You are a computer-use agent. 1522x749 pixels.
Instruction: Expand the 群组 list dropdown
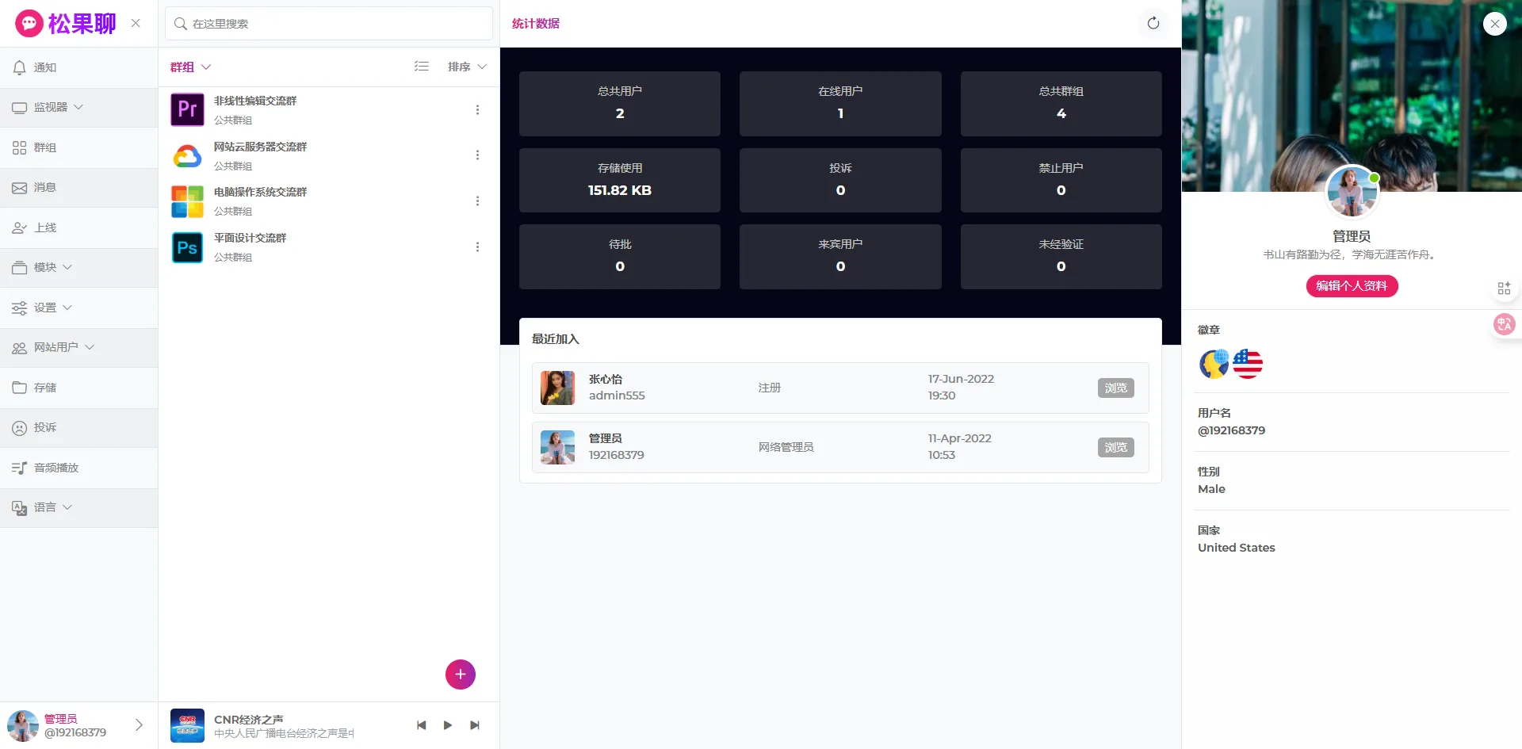click(x=190, y=67)
